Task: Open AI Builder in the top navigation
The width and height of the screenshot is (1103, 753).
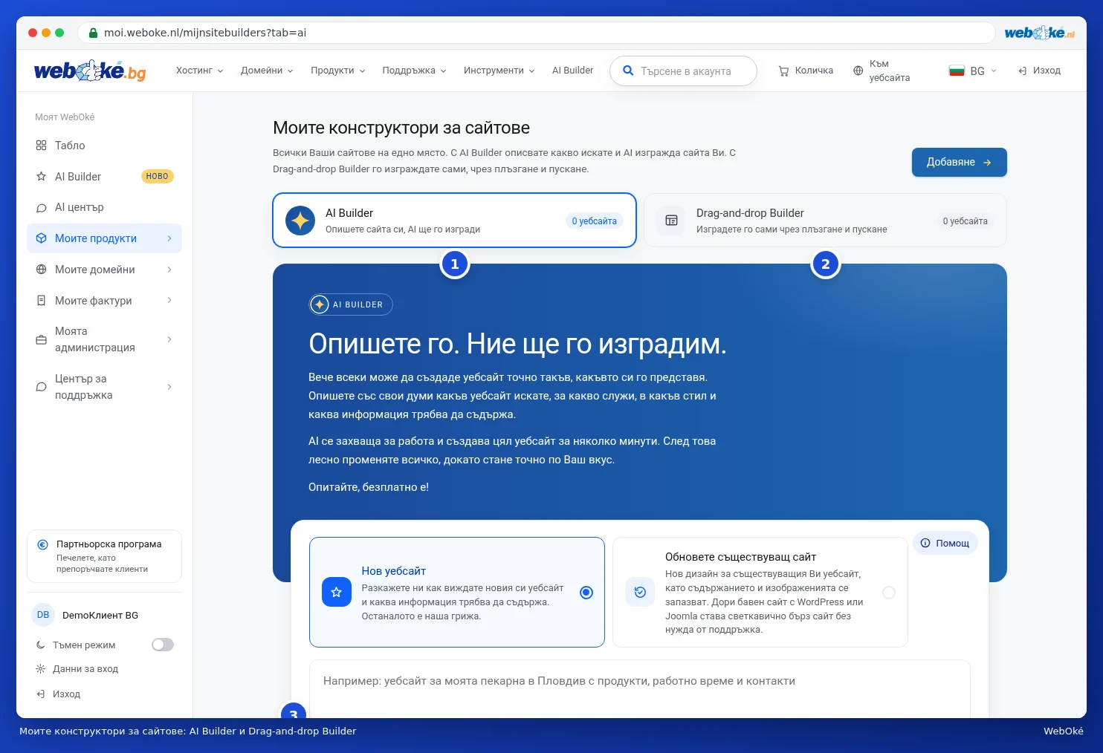Action: [x=573, y=71]
